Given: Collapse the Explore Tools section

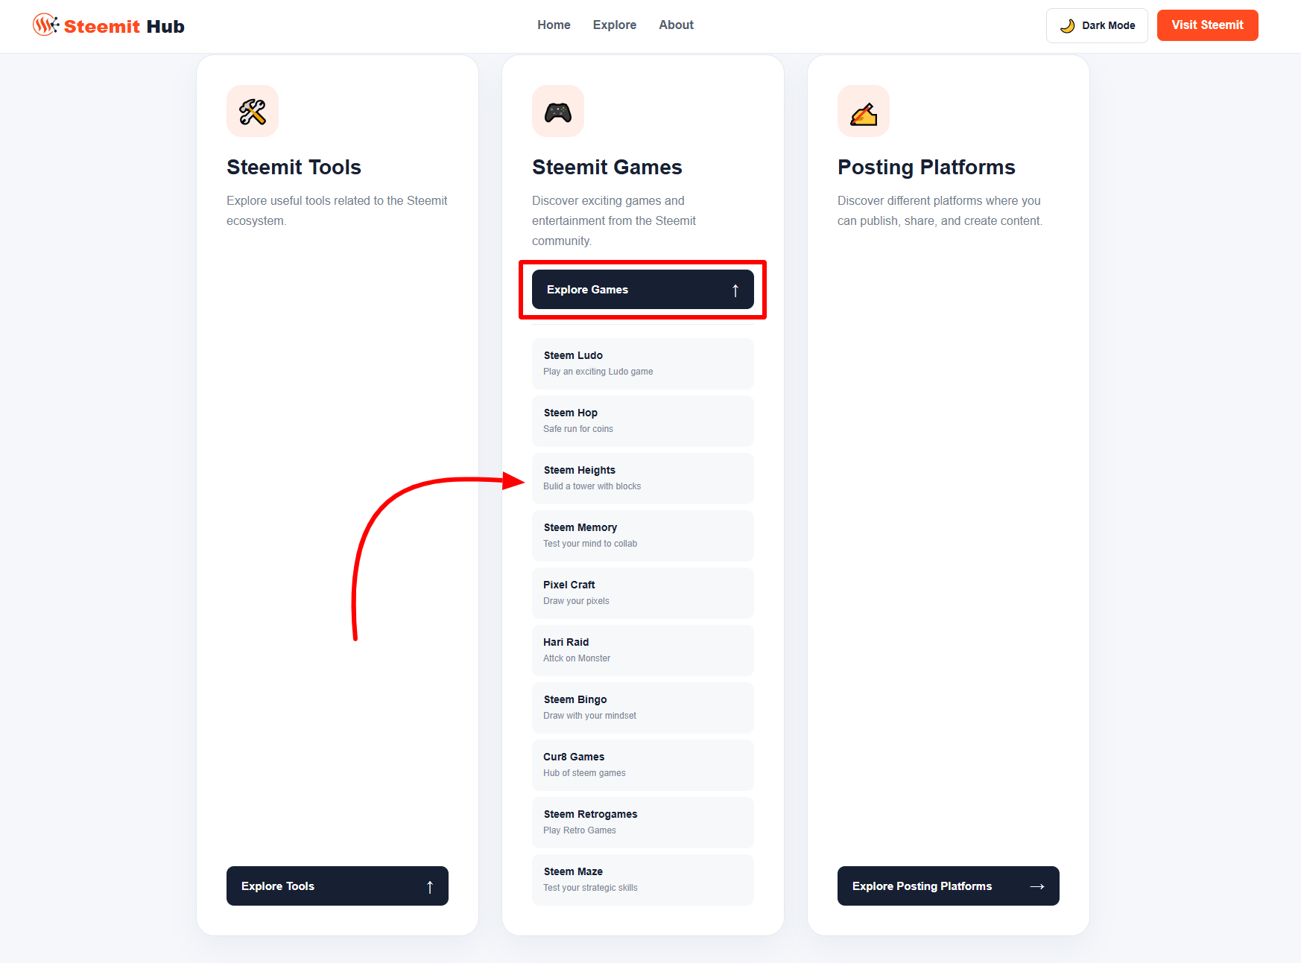Looking at the screenshot, I should pyautogui.click(x=338, y=886).
